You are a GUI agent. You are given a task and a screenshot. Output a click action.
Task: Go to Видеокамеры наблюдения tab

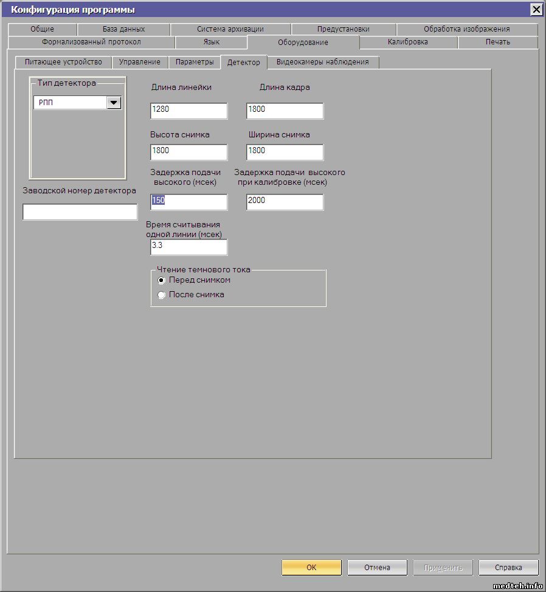tap(322, 62)
